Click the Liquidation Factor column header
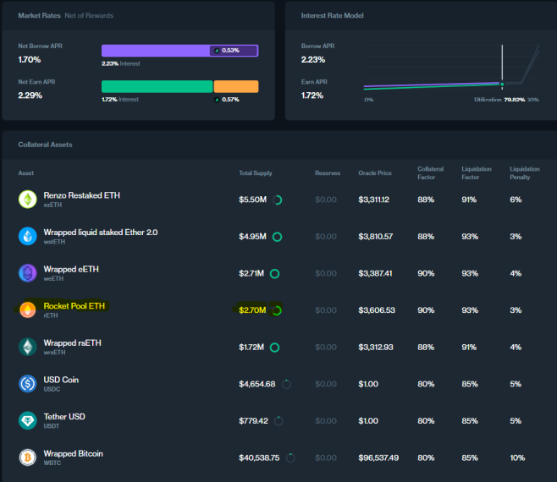The width and height of the screenshot is (557, 482). click(x=477, y=173)
